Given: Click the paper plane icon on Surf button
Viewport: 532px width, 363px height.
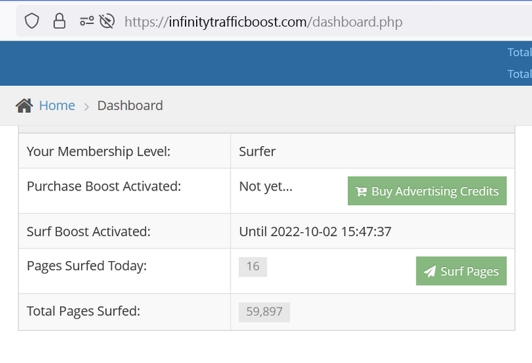Looking at the screenshot, I should click(x=430, y=271).
